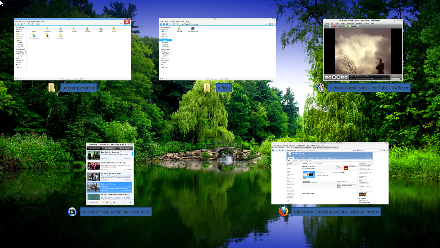Adjust the SMPlayer volume slider
The image size is (440, 248).
pos(395,76)
